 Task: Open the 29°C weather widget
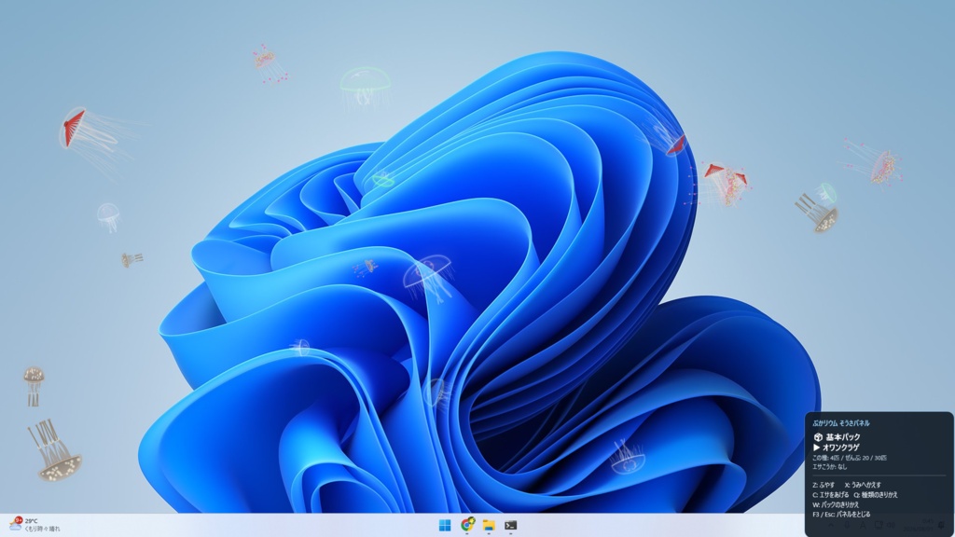(x=35, y=524)
